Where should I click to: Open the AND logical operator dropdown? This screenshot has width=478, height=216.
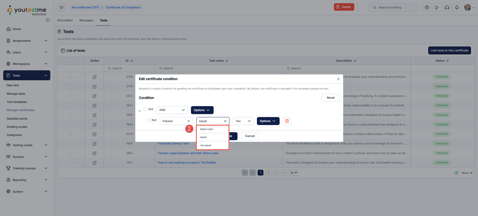[172, 110]
